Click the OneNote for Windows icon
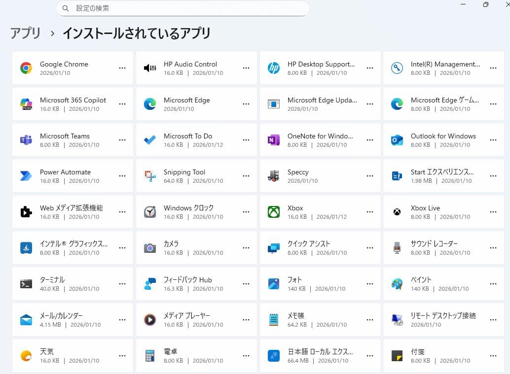This screenshot has width=510, height=374. [273, 139]
